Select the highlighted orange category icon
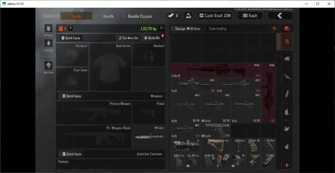335x173 pixels. click(287, 41)
